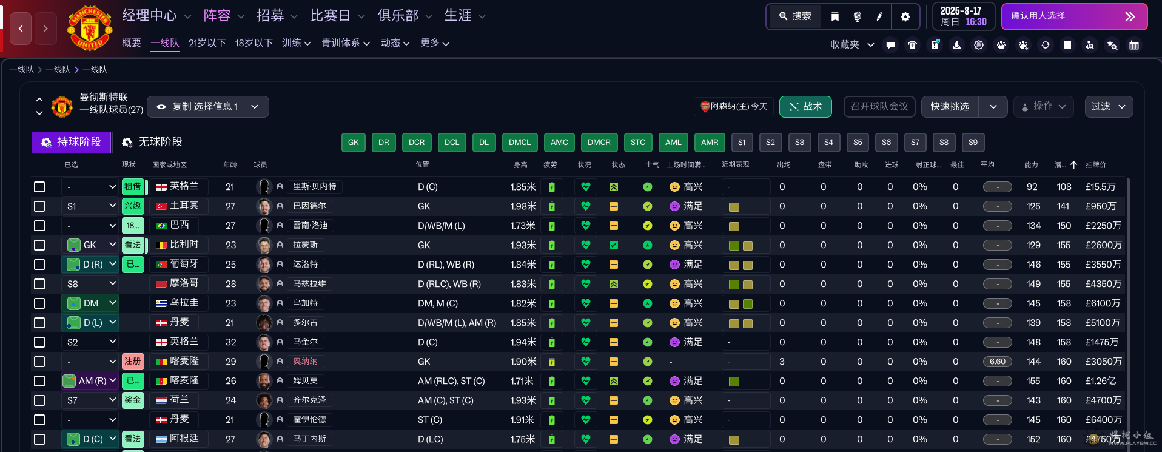Open the staff group with star icon
Screen dimensions: 1162x452
pyautogui.click(x=1023, y=45)
